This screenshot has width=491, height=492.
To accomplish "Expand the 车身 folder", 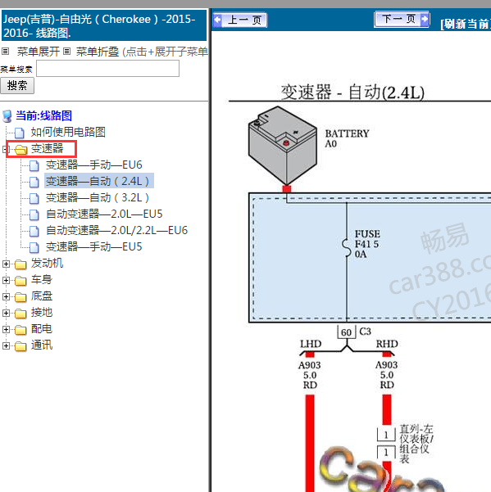I will click(6, 280).
